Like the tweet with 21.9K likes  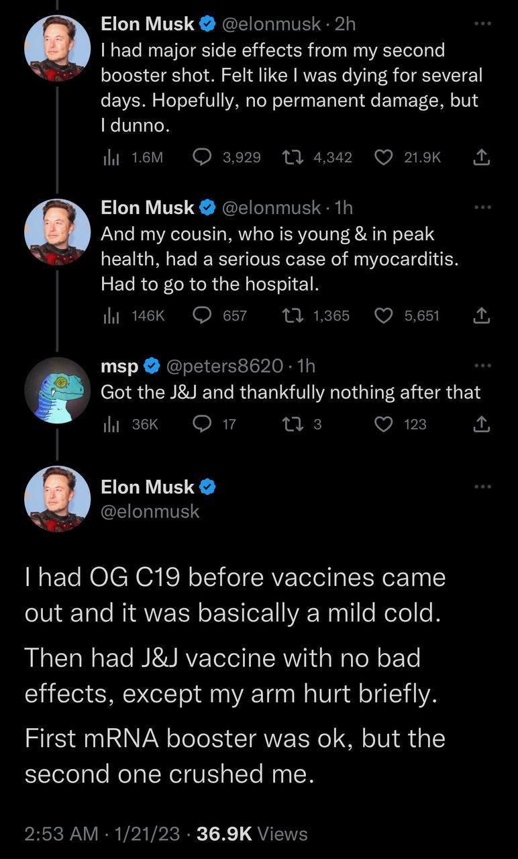(x=384, y=157)
